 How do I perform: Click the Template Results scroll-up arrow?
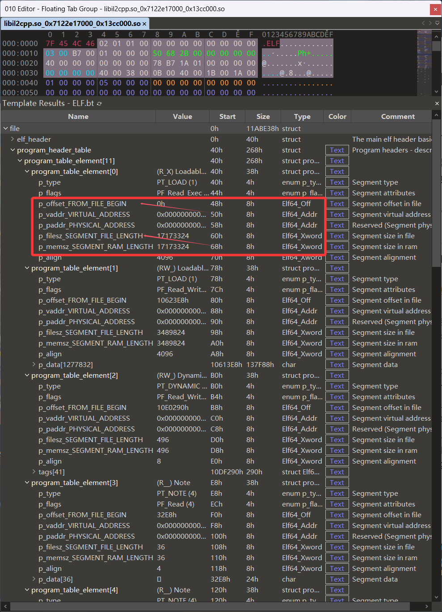437,115
